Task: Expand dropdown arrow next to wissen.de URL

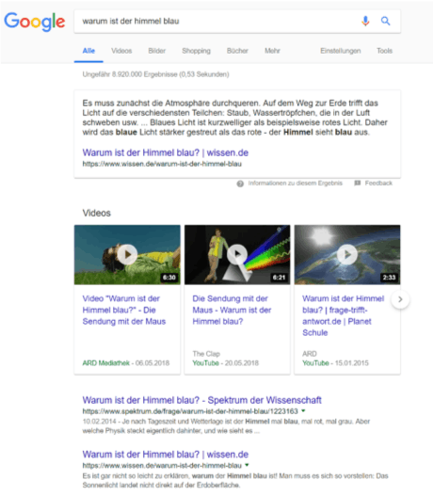Action: [247, 465]
